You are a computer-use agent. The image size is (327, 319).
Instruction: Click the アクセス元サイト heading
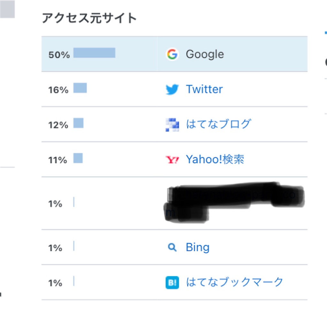click(89, 18)
